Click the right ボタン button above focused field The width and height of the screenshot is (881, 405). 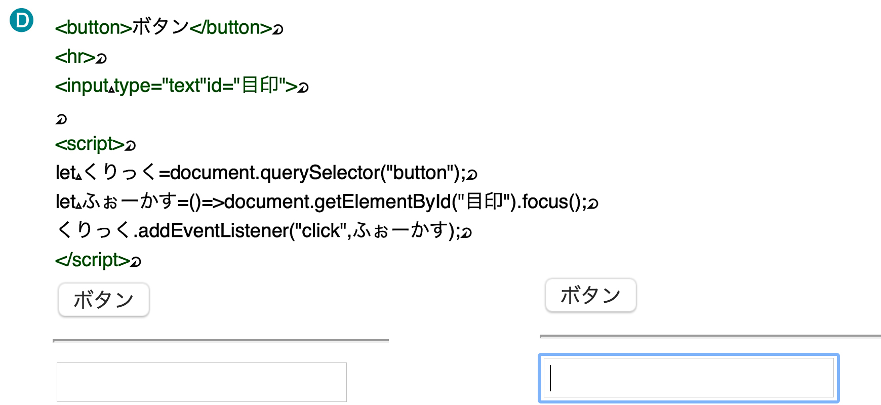tap(590, 295)
